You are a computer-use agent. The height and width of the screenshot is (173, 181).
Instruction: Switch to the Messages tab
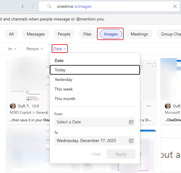point(36,34)
